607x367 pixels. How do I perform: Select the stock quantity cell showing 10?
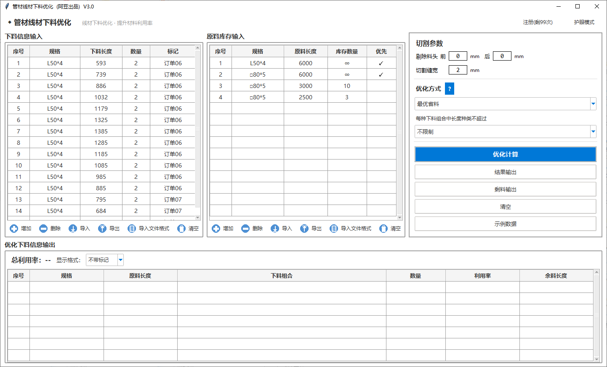click(x=347, y=86)
